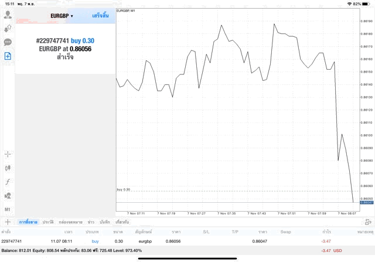Image resolution: width=375 pixels, height=262 pixels.
Task: Open indicators via the f icon
Action: point(8,182)
